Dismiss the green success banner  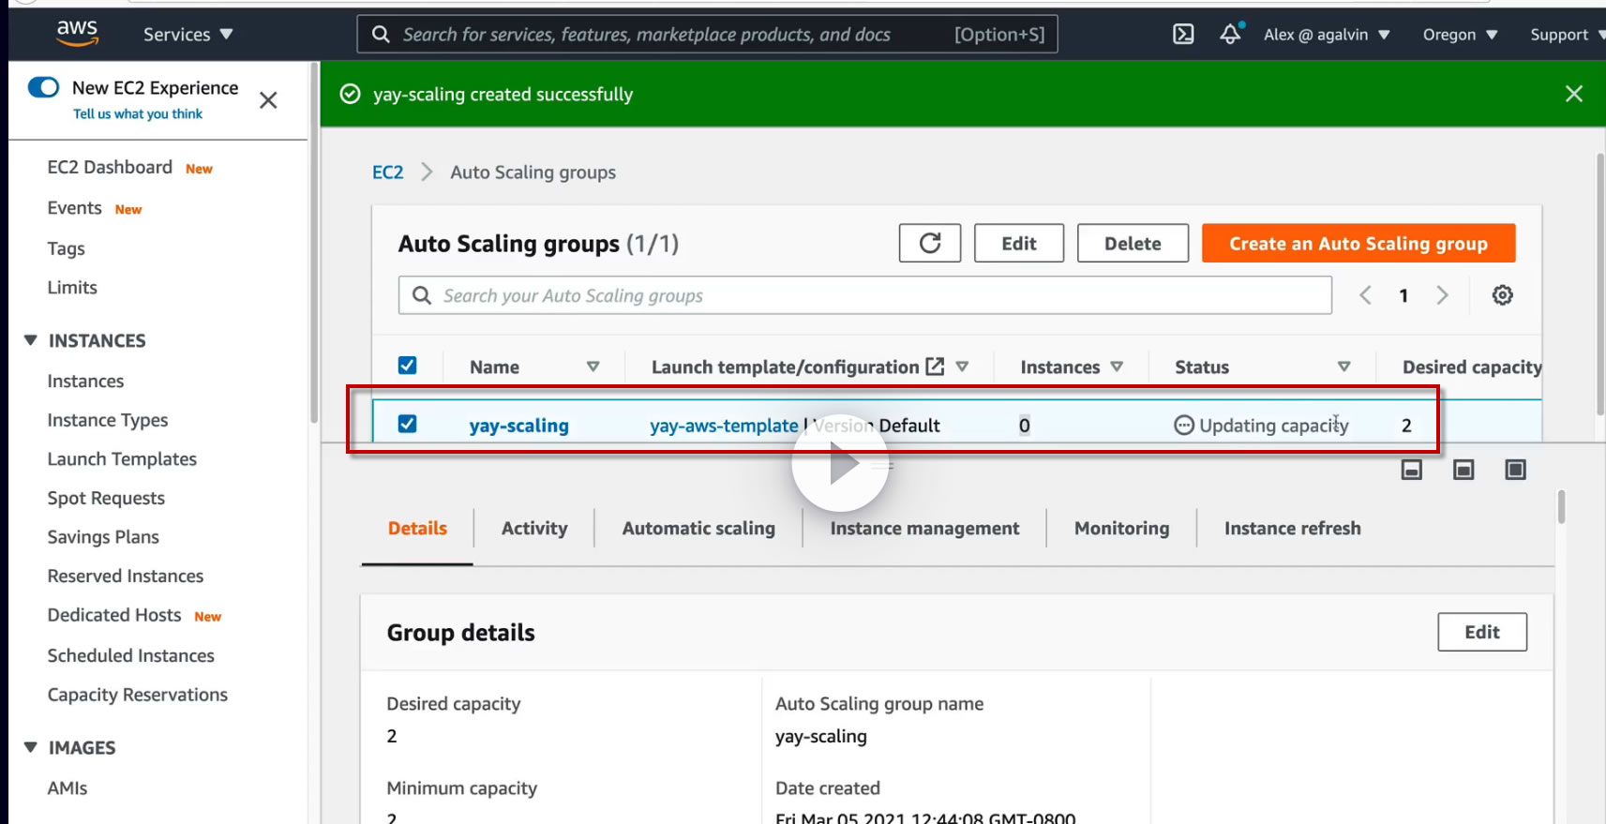(x=1573, y=94)
